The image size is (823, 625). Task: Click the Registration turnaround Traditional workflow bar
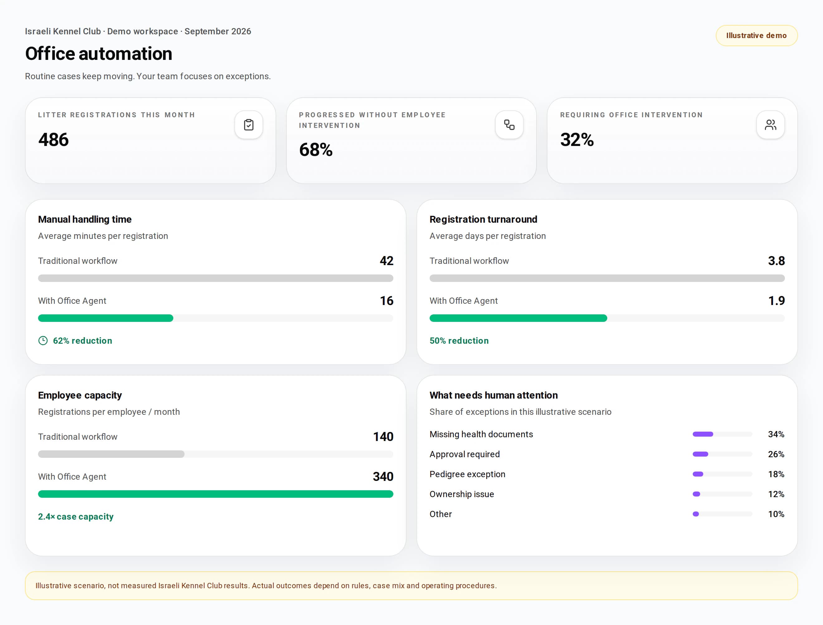click(607, 278)
